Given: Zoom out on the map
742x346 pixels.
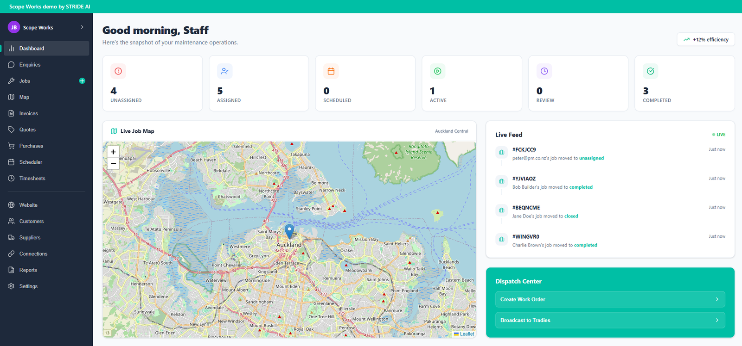Looking at the screenshot, I should [113, 164].
